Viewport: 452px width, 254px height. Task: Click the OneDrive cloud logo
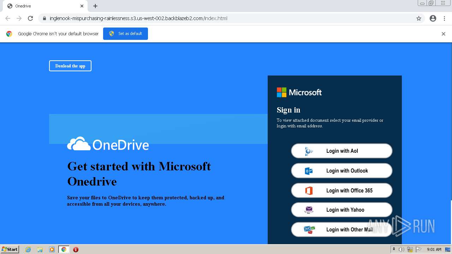[x=108, y=144]
